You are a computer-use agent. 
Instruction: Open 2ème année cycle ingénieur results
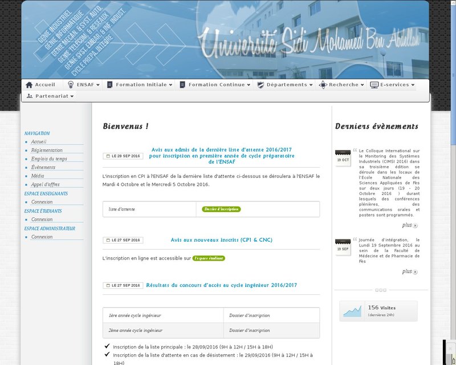136,331
